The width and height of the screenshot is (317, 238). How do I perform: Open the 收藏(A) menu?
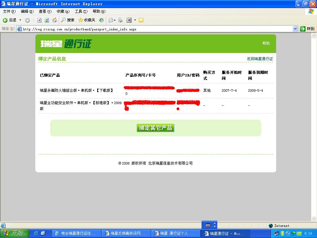click(63, 11)
